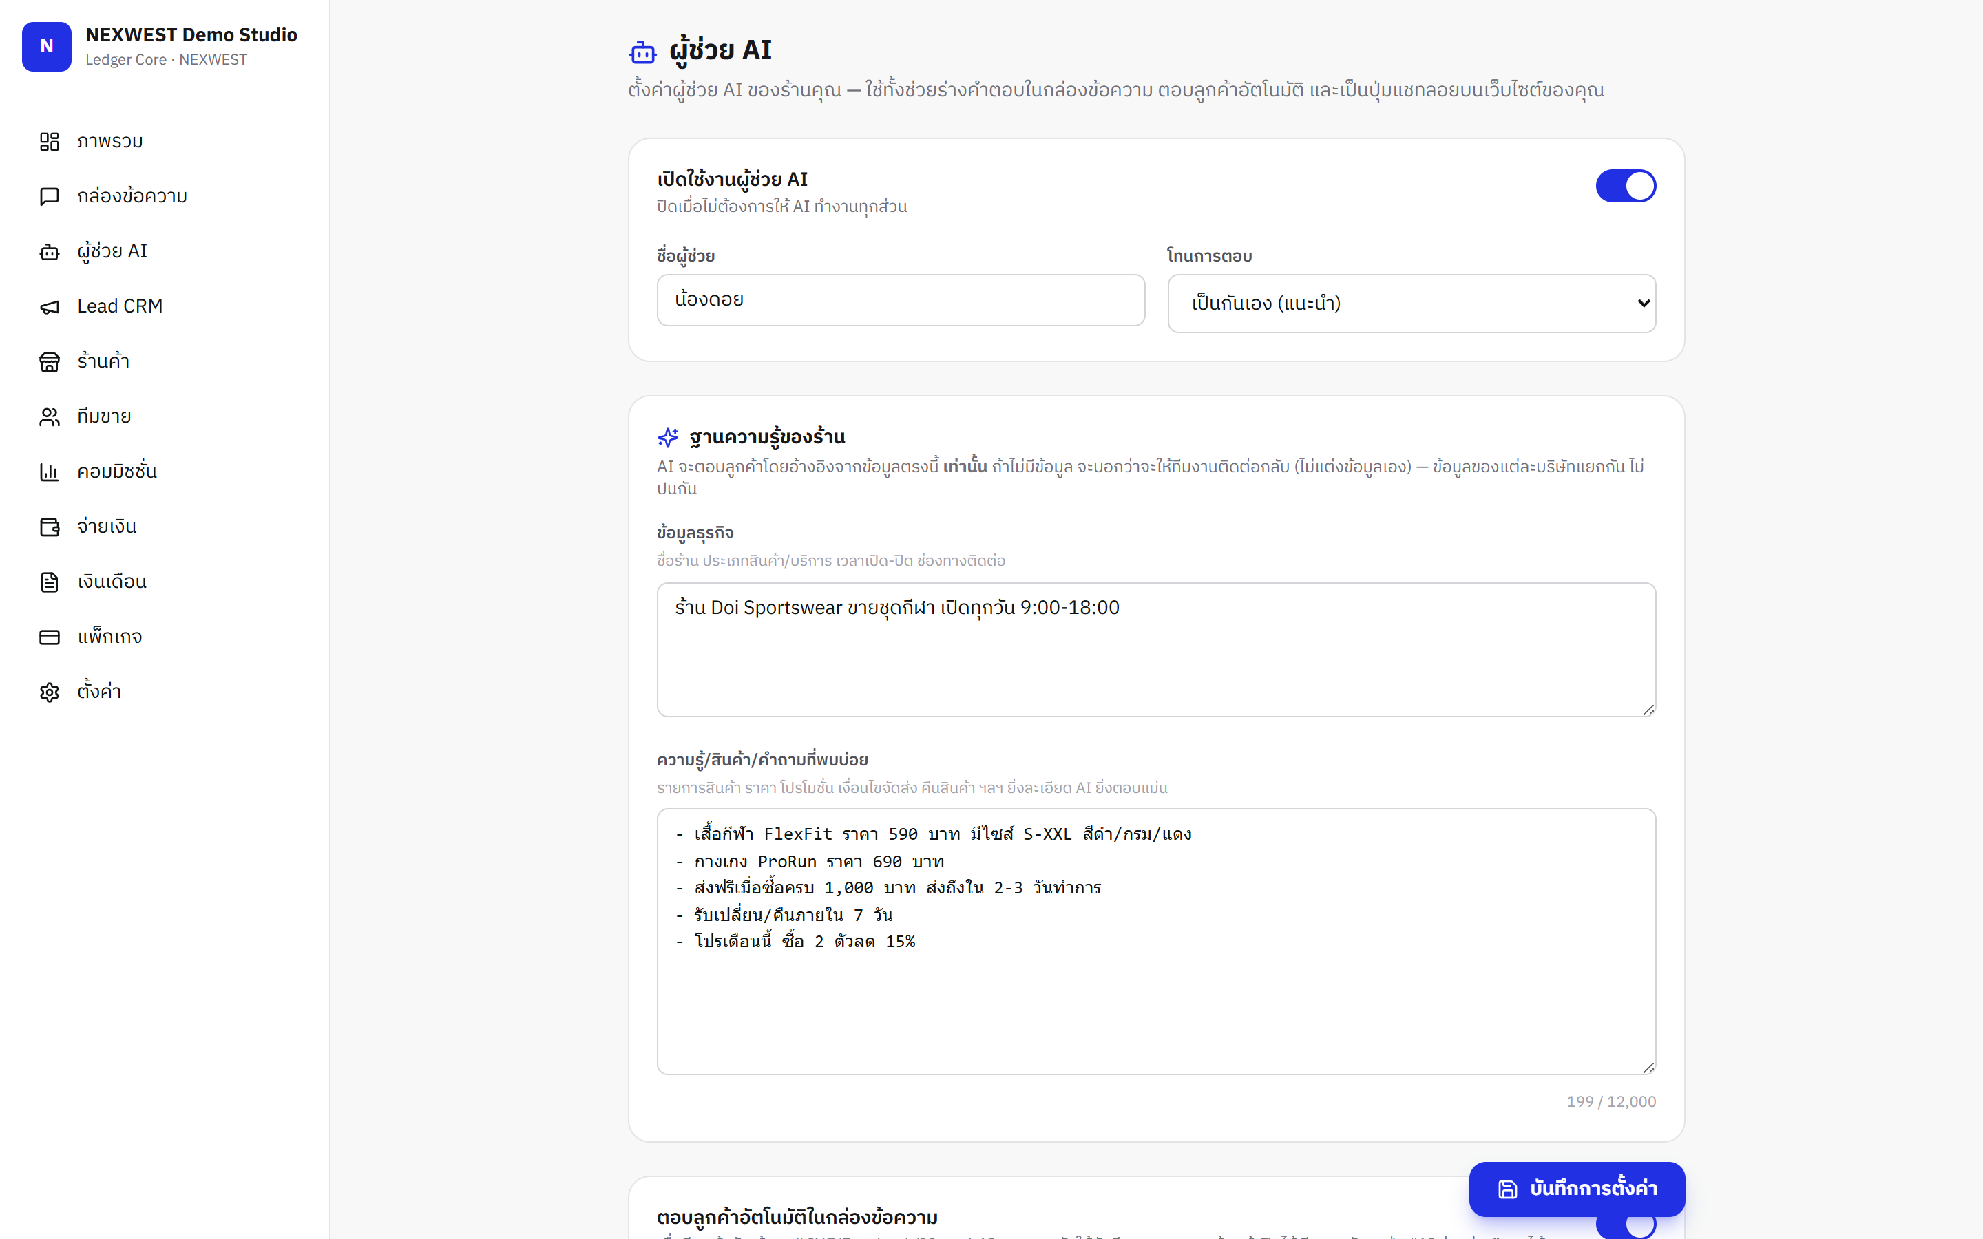Click ความรู้/สินค้า FAQ textarea
The width and height of the screenshot is (1983, 1239).
tap(1156, 942)
